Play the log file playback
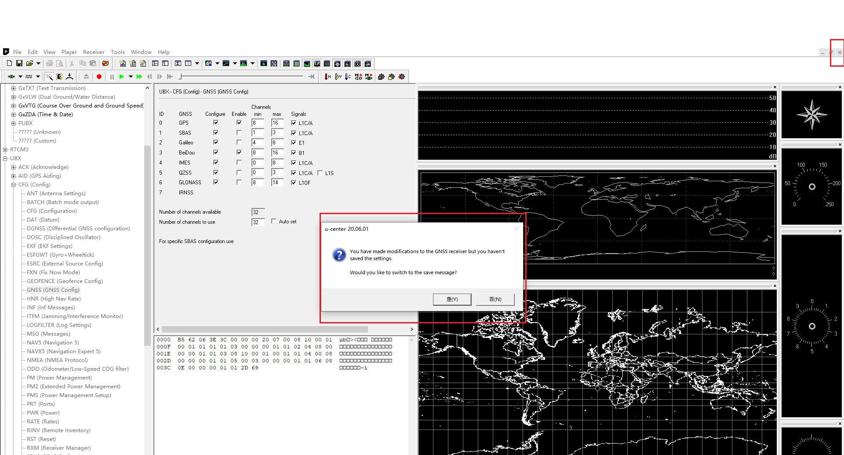The width and height of the screenshot is (844, 455). tap(122, 76)
